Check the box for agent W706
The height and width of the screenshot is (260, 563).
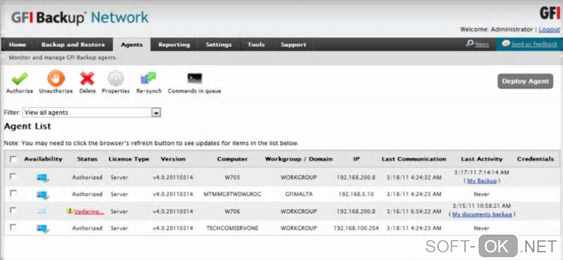tap(13, 210)
